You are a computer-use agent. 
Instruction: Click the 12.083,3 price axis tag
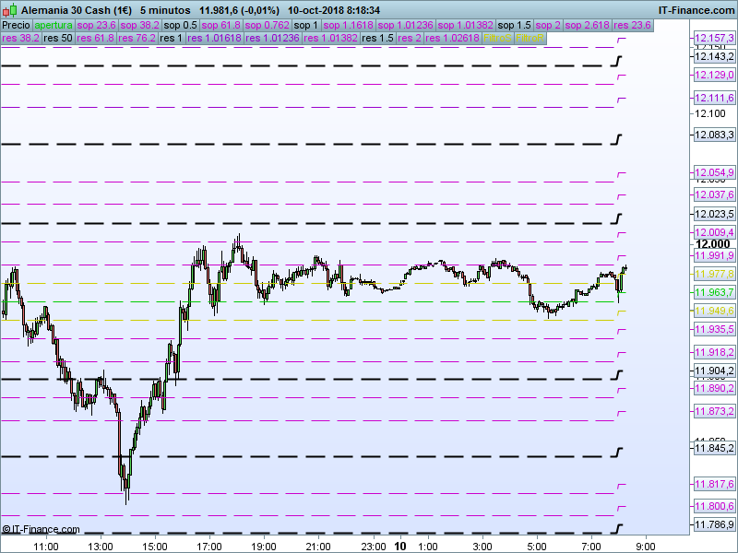714,135
